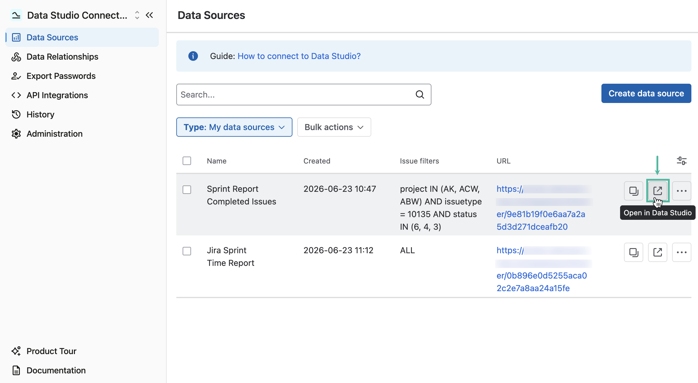This screenshot has width=698, height=383.
Task: Open table column settings icon
Action: pyautogui.click(x=681, y=161)
